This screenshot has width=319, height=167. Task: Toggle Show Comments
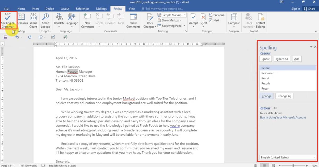coord(133,20)
